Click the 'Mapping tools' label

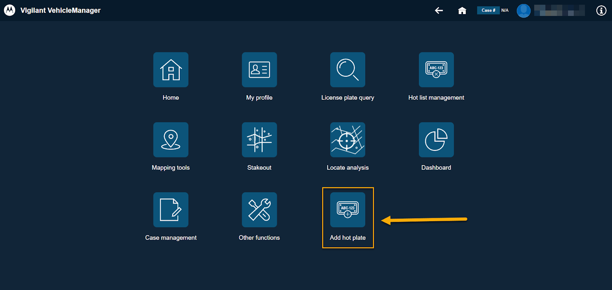[171, 168]
